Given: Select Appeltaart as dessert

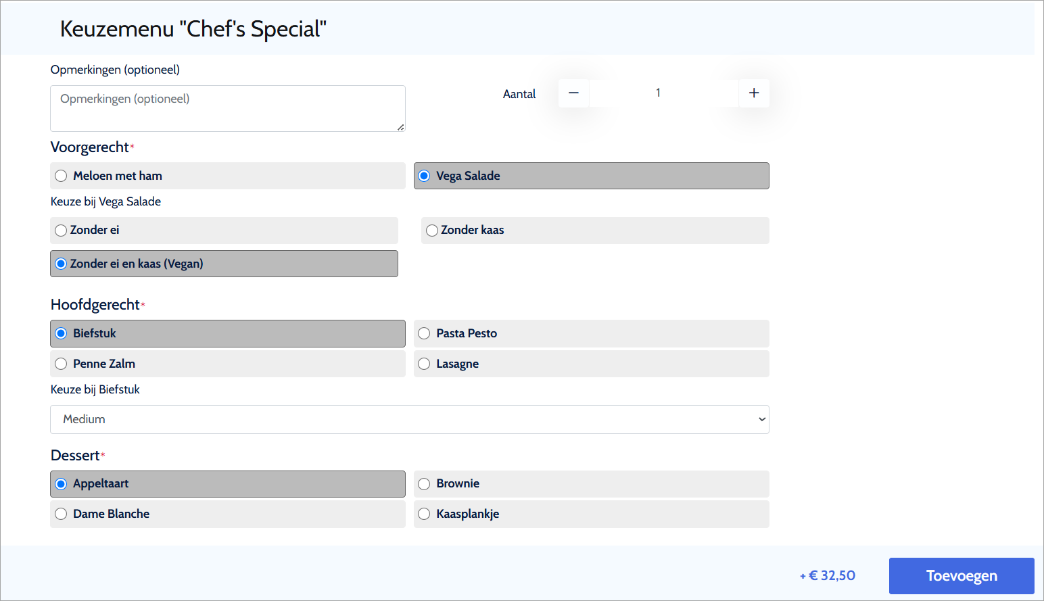Looking at the screenshot, I should pyautogui.click(x=228, y=484).
